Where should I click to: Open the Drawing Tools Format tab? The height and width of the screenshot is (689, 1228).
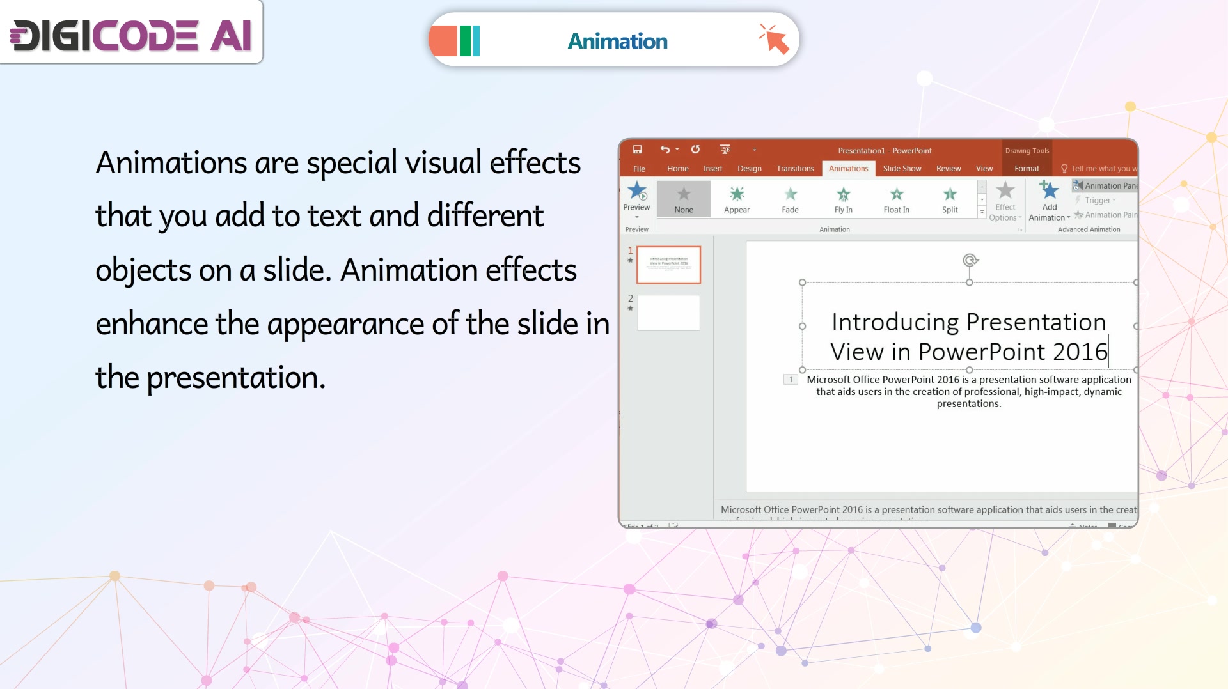pyautogui.click(x=1027, y=169)
